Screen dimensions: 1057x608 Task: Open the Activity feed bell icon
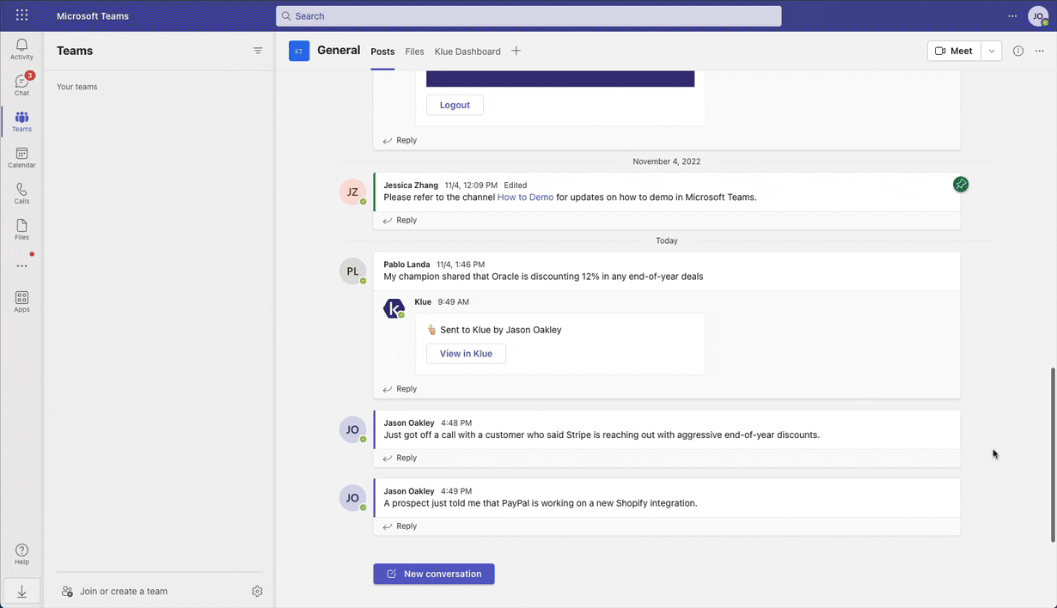(x=21, y=49)
